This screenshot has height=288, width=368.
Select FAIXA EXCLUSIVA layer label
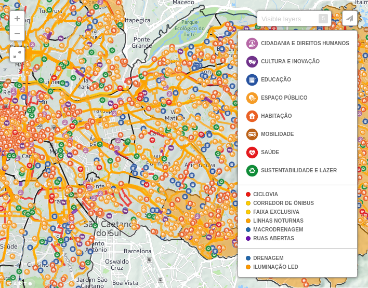276,212
